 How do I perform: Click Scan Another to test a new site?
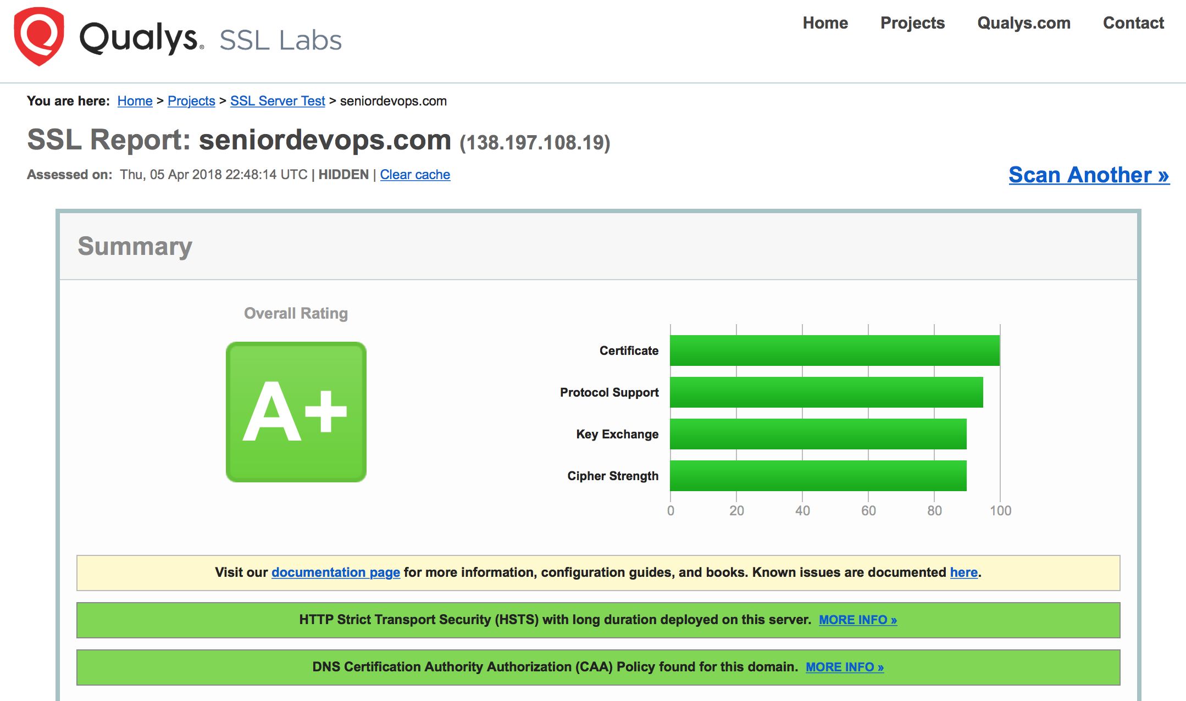point(1089,175)
